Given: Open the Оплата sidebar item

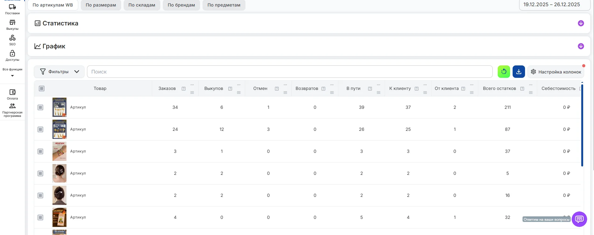Looking at the screenshot, I should click(x=12, y=94).
